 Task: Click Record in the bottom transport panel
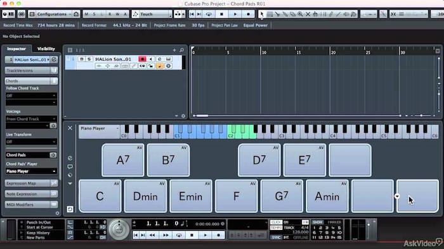[x=218, y=234]
